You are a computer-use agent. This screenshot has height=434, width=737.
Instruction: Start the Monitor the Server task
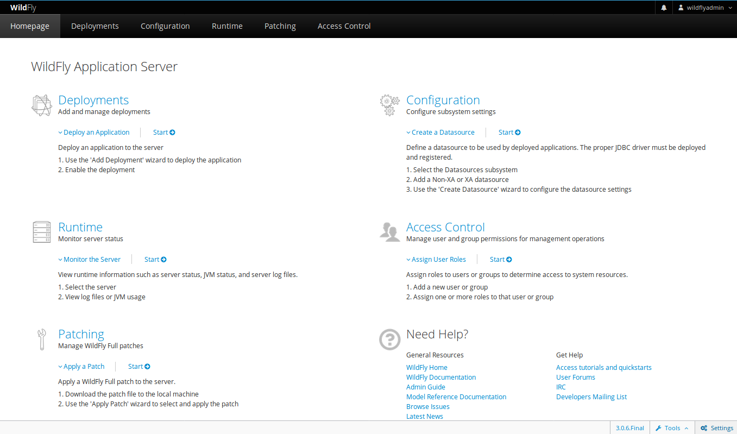155,259
